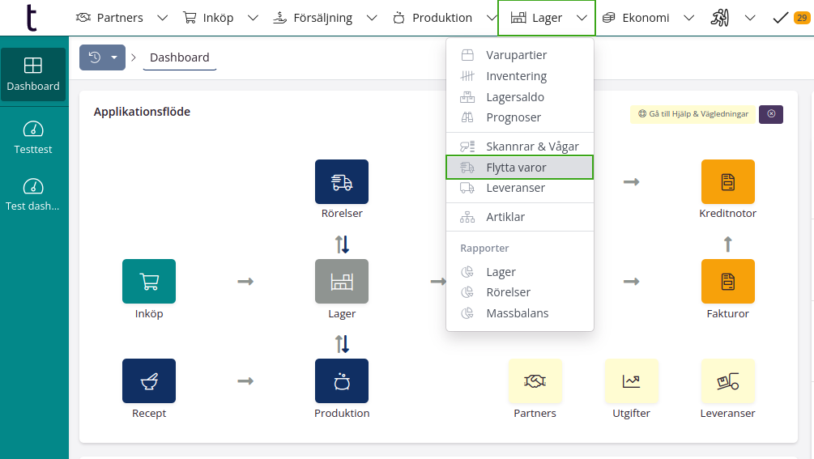Open the gray Lager warehouse tile
This screenshot has height=459, width=814.
tap(341, 282)
